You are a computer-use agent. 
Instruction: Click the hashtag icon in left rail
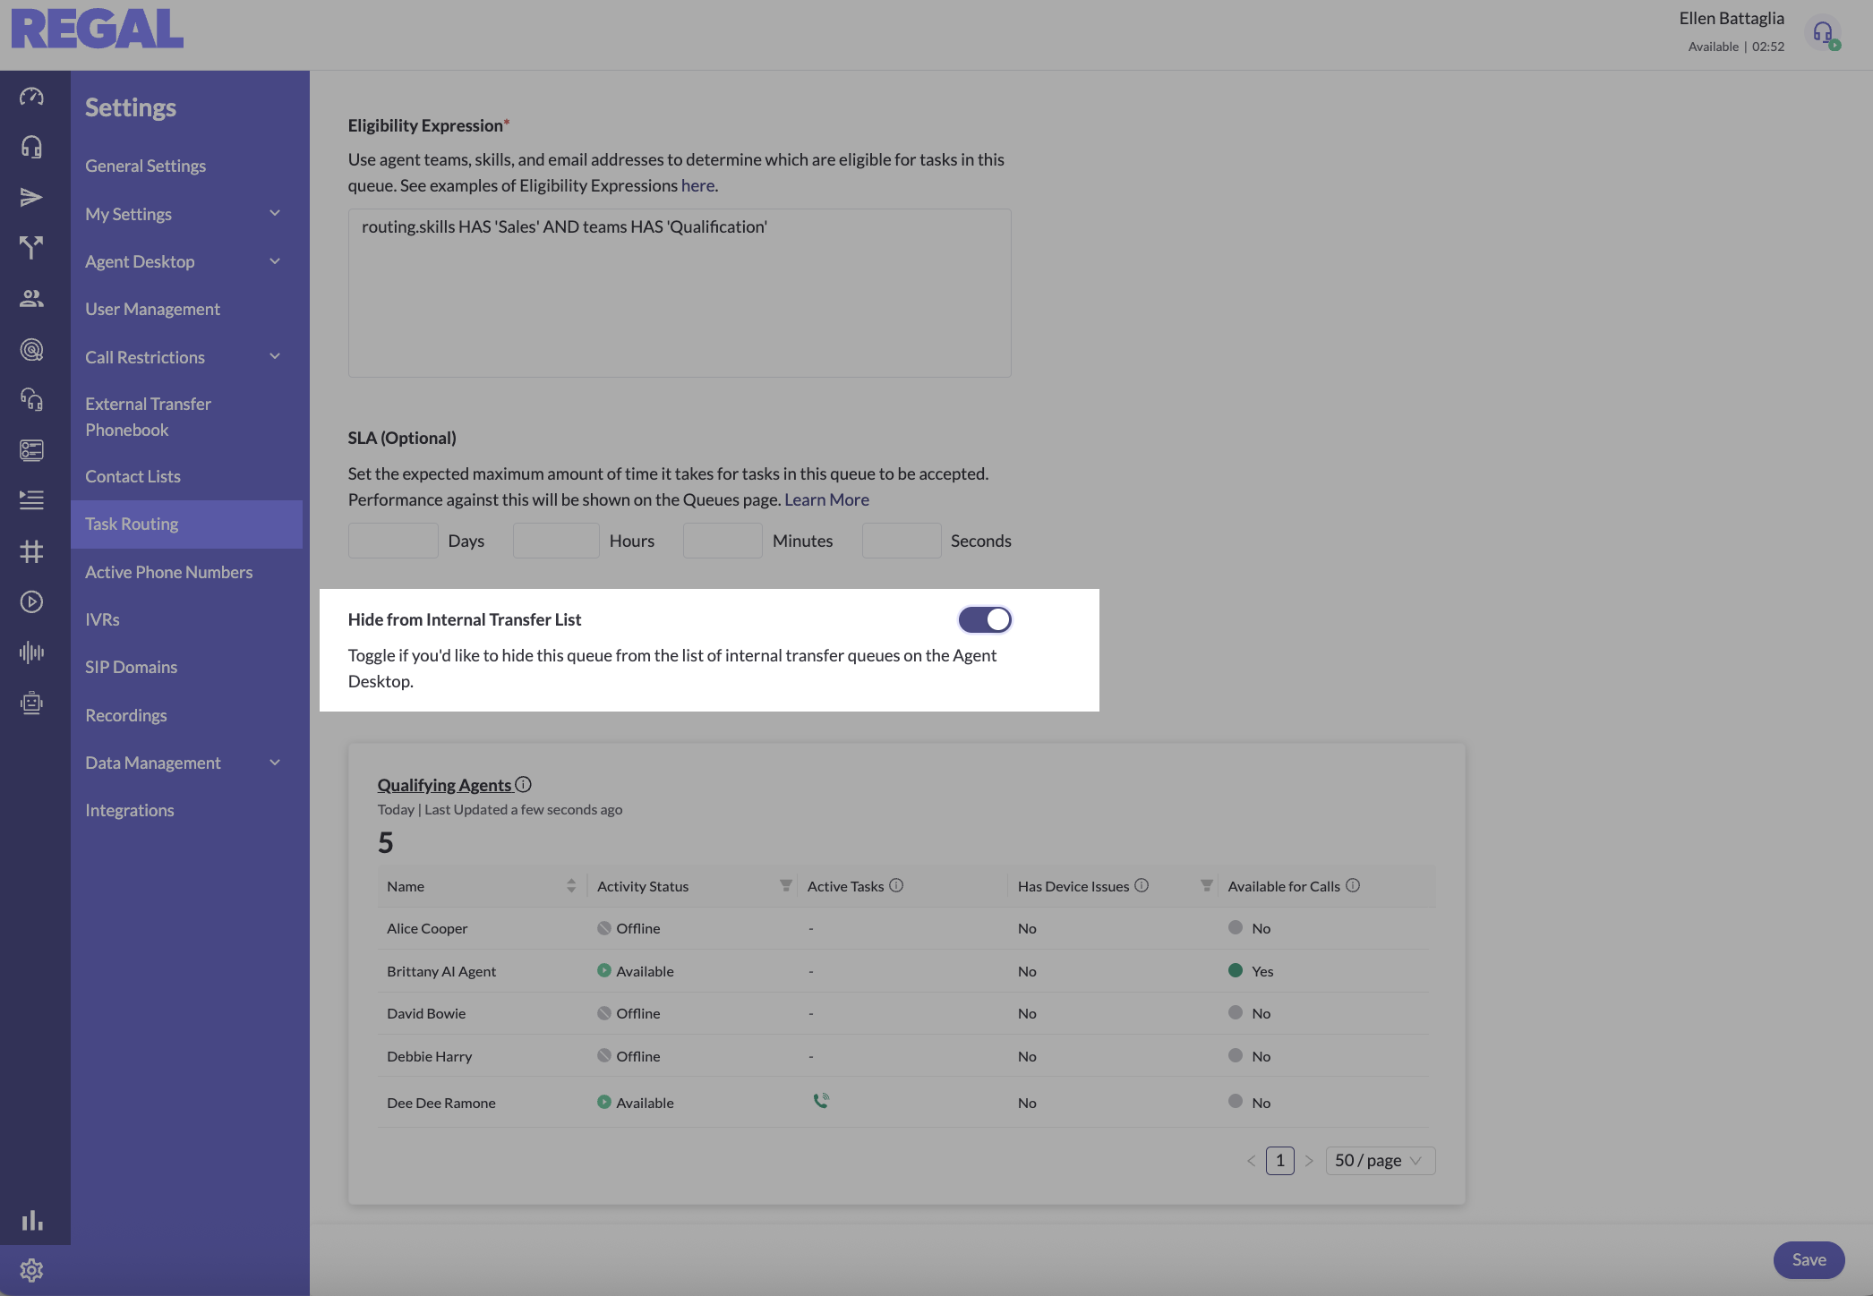[31, 551]
